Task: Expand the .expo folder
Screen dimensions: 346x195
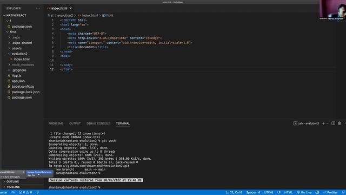Action: (x=16, y=37)
